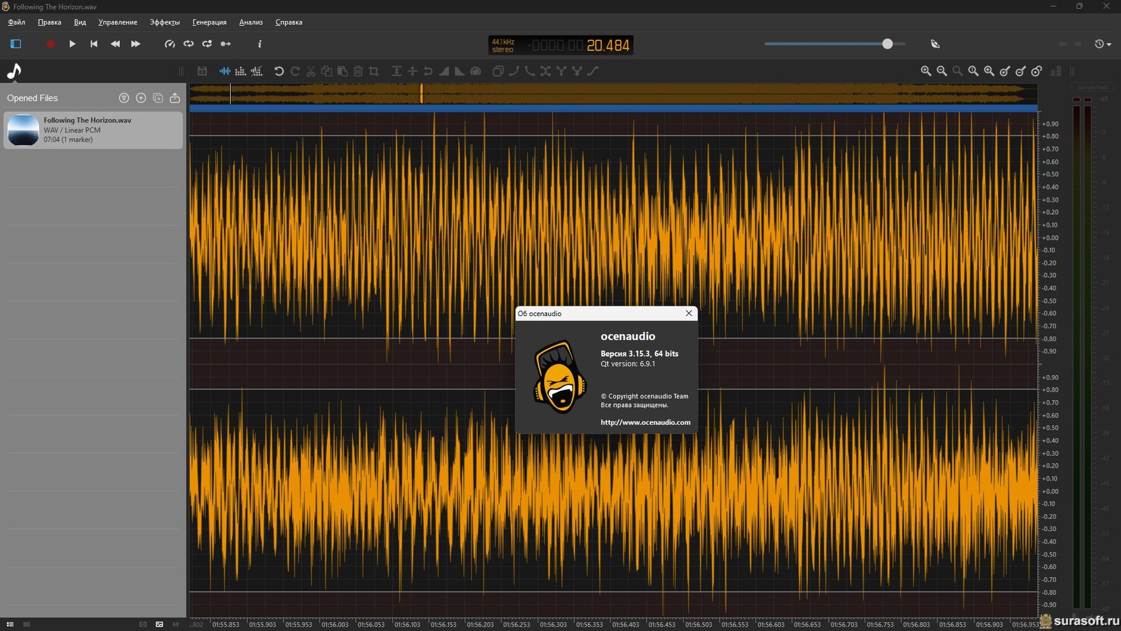Image resolution: width=1121 pixels, height=631 pixels.
Task: Open the Анализ menu
Action: pyautogui.click(x=250, y=22)
